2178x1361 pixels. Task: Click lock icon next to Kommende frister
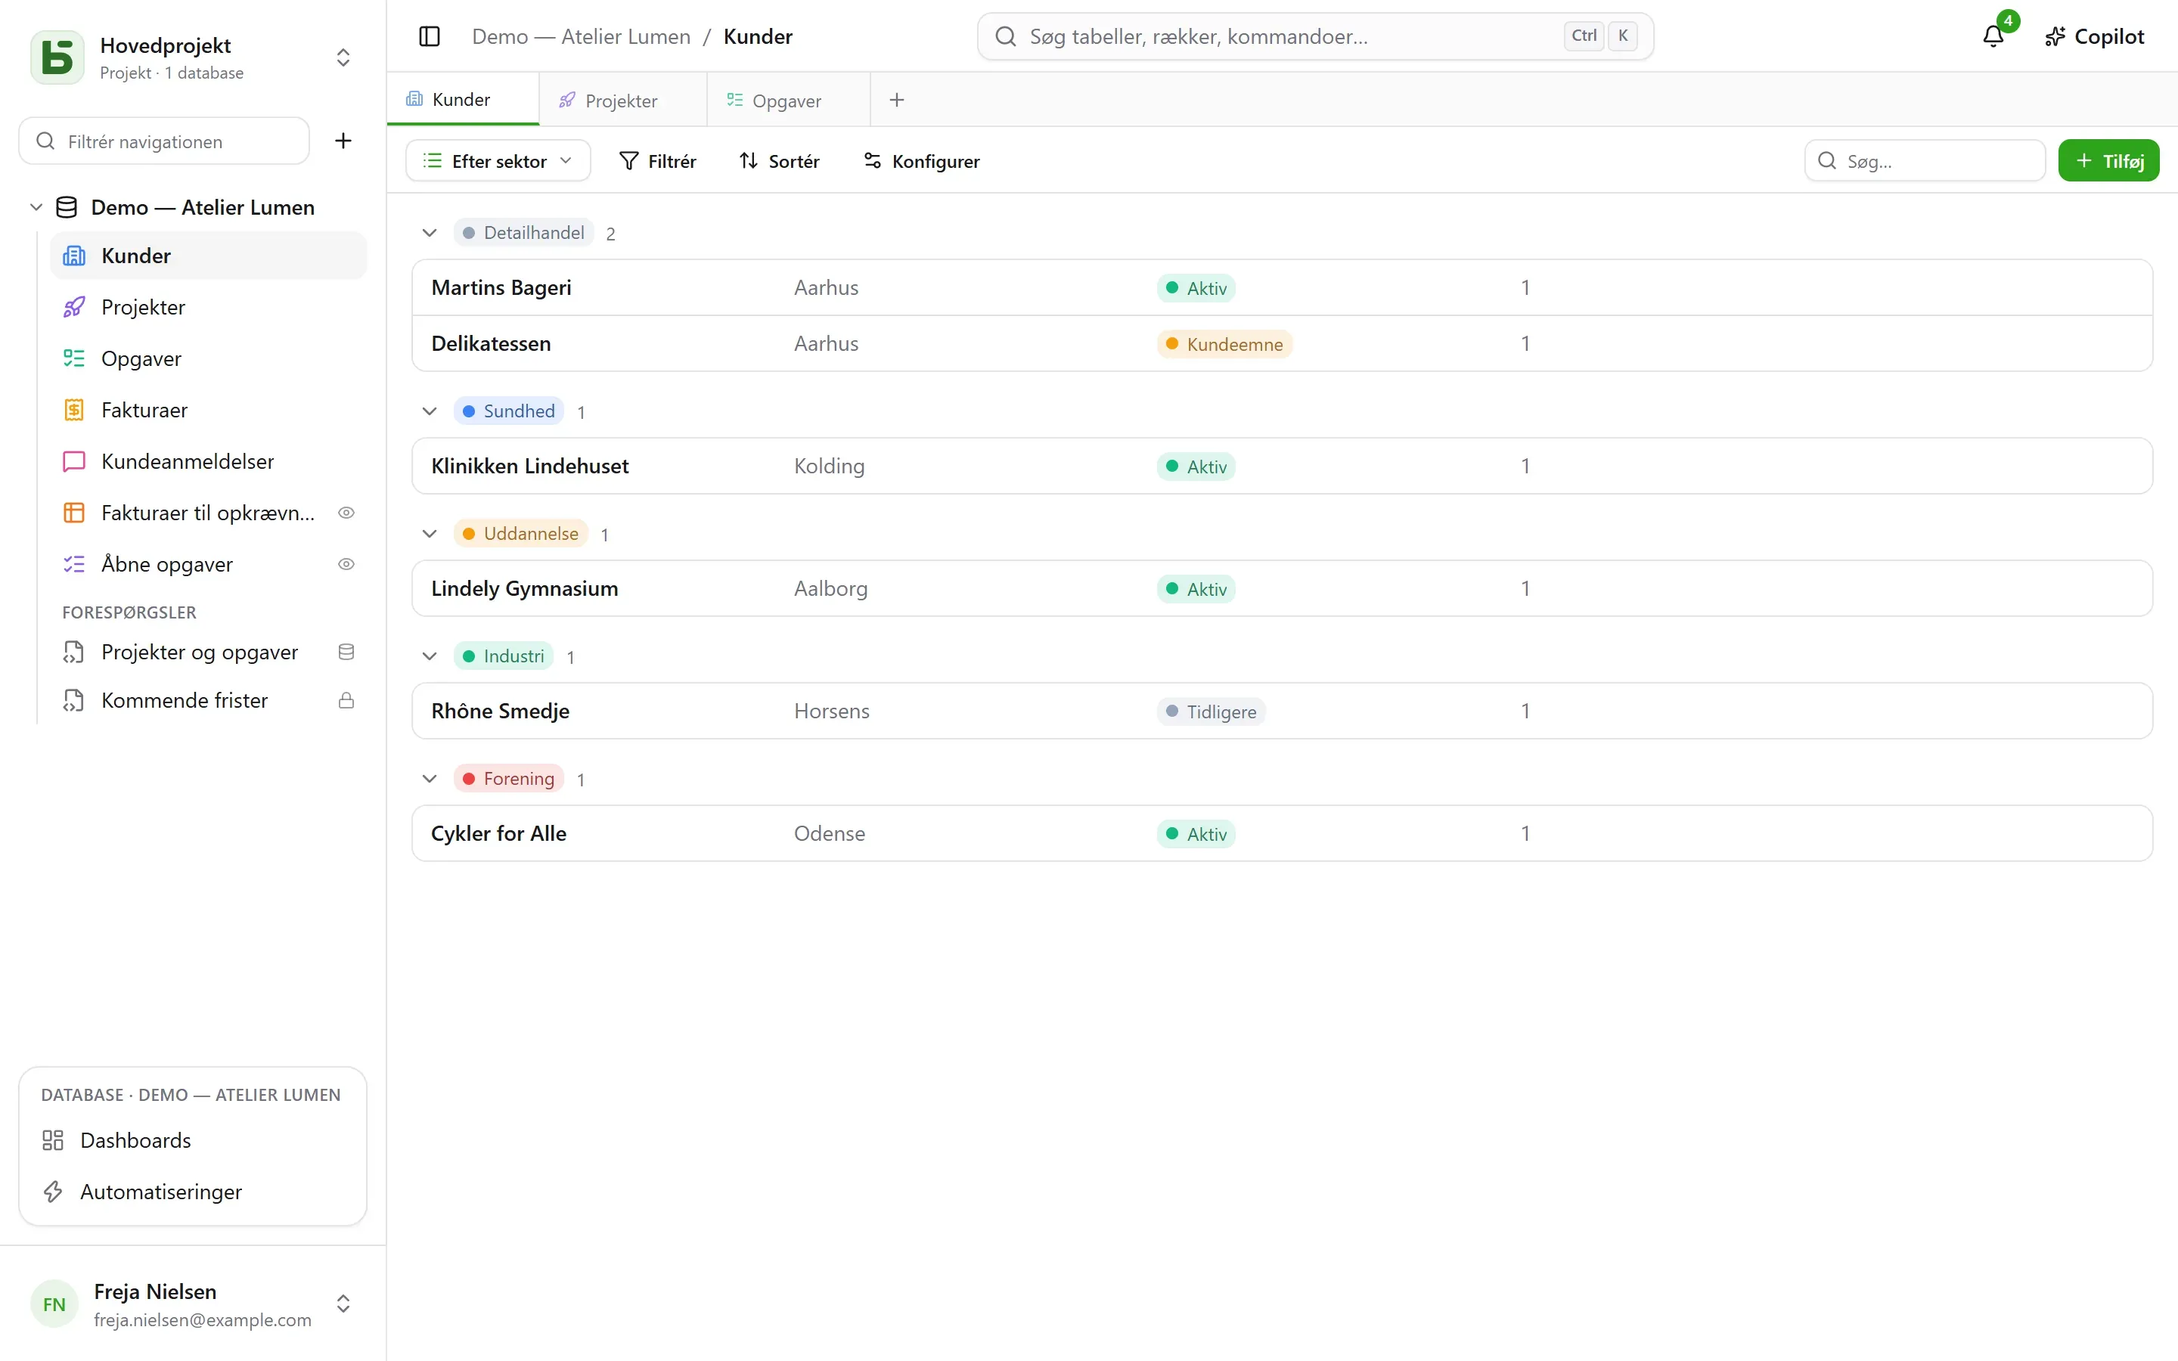346,700
